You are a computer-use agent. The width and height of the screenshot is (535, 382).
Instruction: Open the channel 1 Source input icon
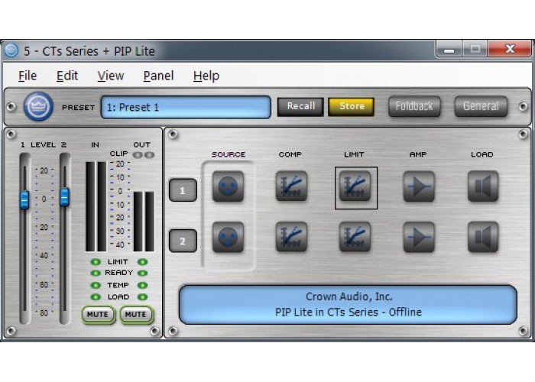pyautogui.click(x=228, y=186)
